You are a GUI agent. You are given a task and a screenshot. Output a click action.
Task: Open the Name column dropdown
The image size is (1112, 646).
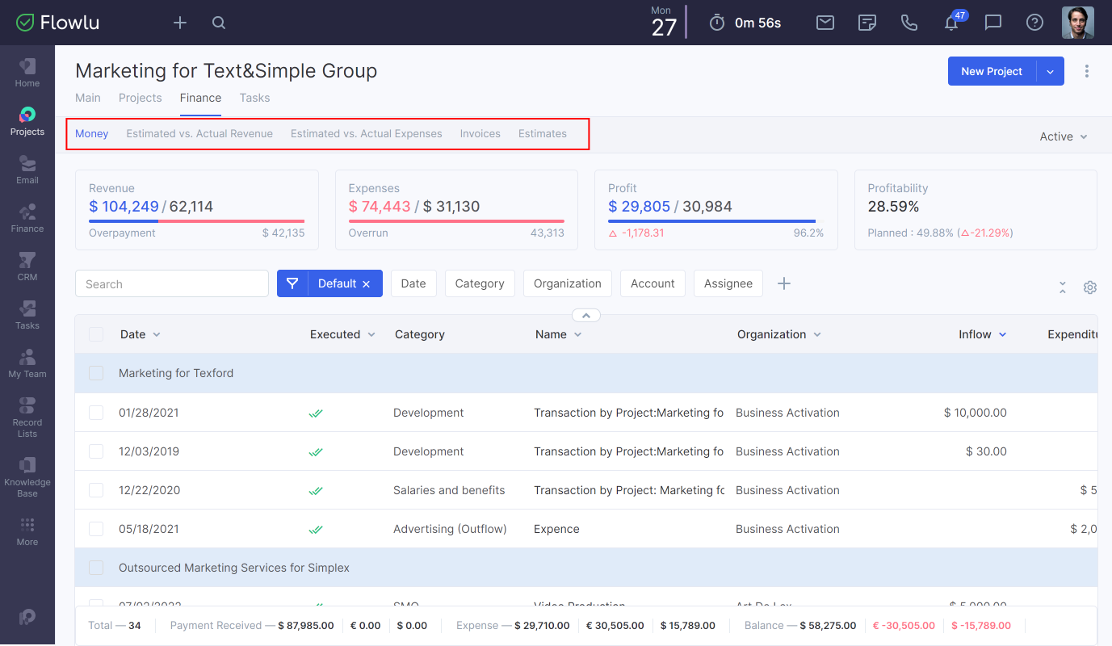click(x=577, y=334)
